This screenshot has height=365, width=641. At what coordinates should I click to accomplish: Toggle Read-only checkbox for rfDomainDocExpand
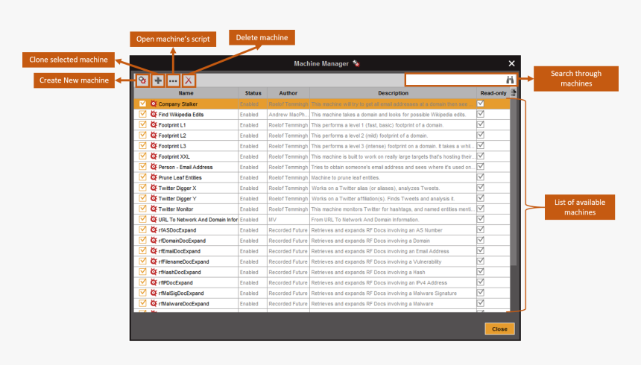click(481, 240)
